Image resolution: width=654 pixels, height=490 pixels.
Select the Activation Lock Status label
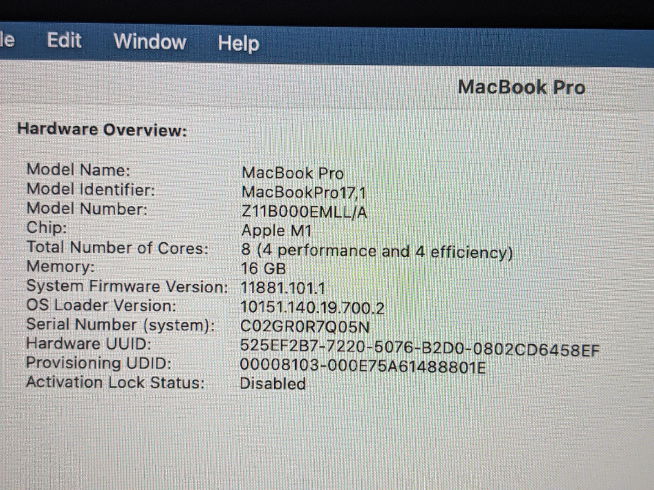(115, 383)
